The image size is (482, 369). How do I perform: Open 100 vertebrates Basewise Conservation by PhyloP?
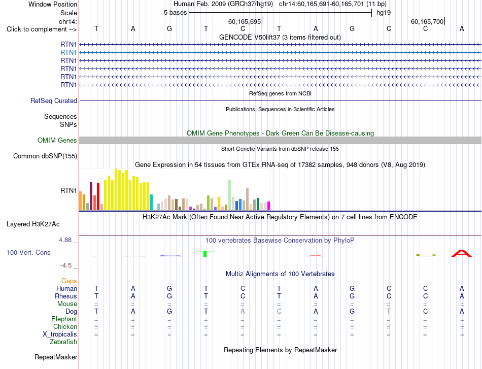tap(280, 241)
